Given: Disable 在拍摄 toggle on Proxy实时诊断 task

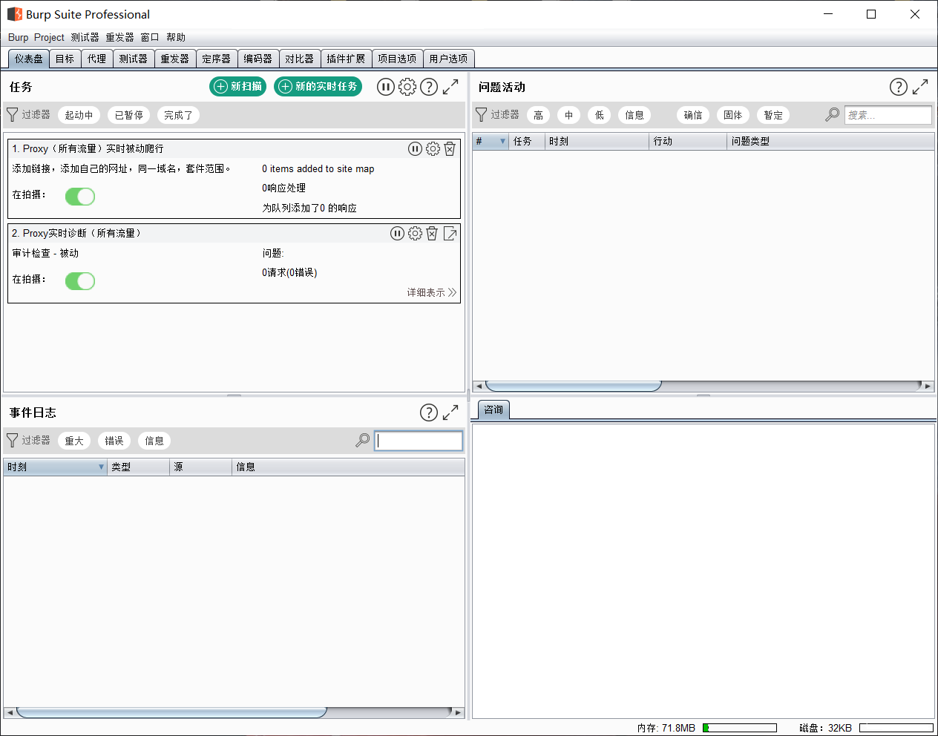Looking at the screenshot, I should (79, 281).
